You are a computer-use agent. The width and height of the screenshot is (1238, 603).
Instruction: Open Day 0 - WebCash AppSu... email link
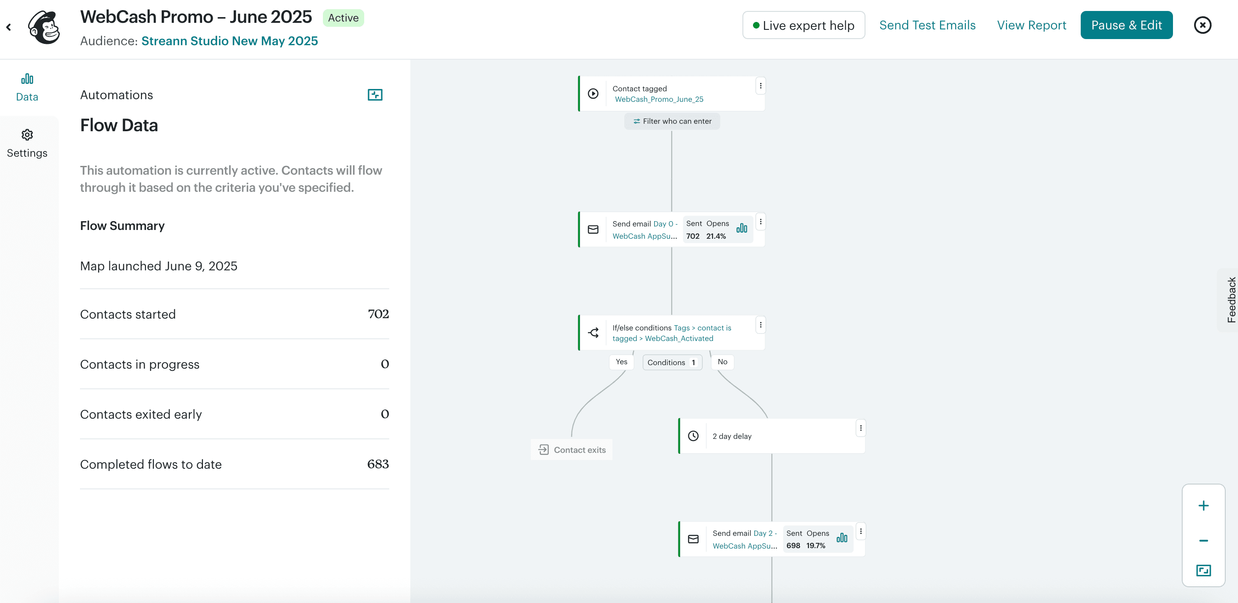pos(645,230)
